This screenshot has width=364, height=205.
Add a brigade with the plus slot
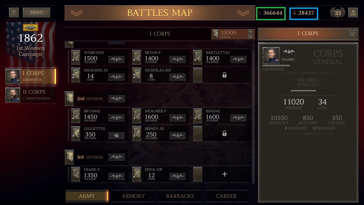pyautogui.click(x=222, y=174)
